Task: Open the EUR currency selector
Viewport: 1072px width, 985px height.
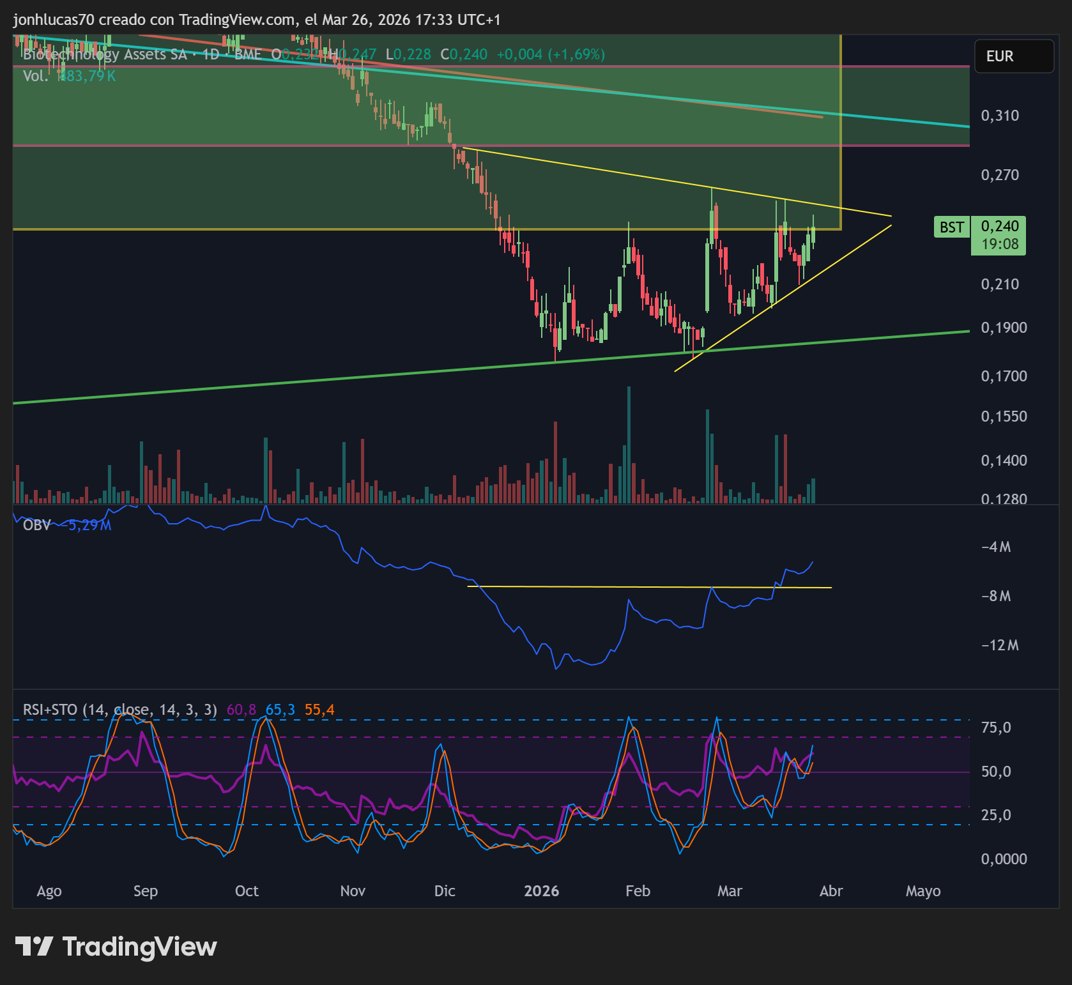Action: point(1014,56)
